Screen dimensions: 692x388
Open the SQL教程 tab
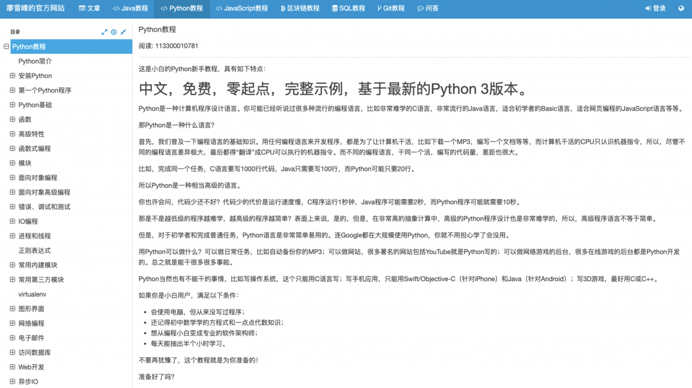click(x=349, y=9)
